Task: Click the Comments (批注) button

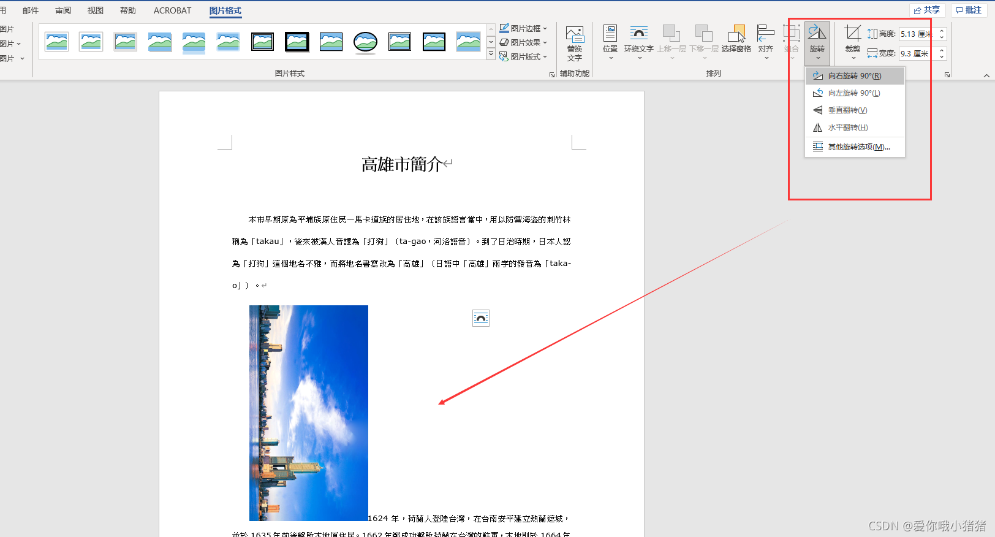Action: click(x=969, y=10)
